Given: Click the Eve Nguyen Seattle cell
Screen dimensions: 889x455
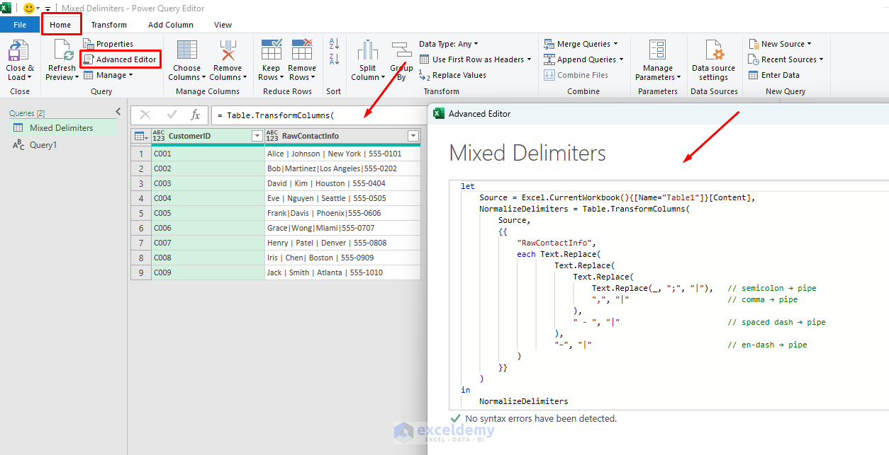Looking at the screenshot, I should pyautogui.click(x=342, y=198).
